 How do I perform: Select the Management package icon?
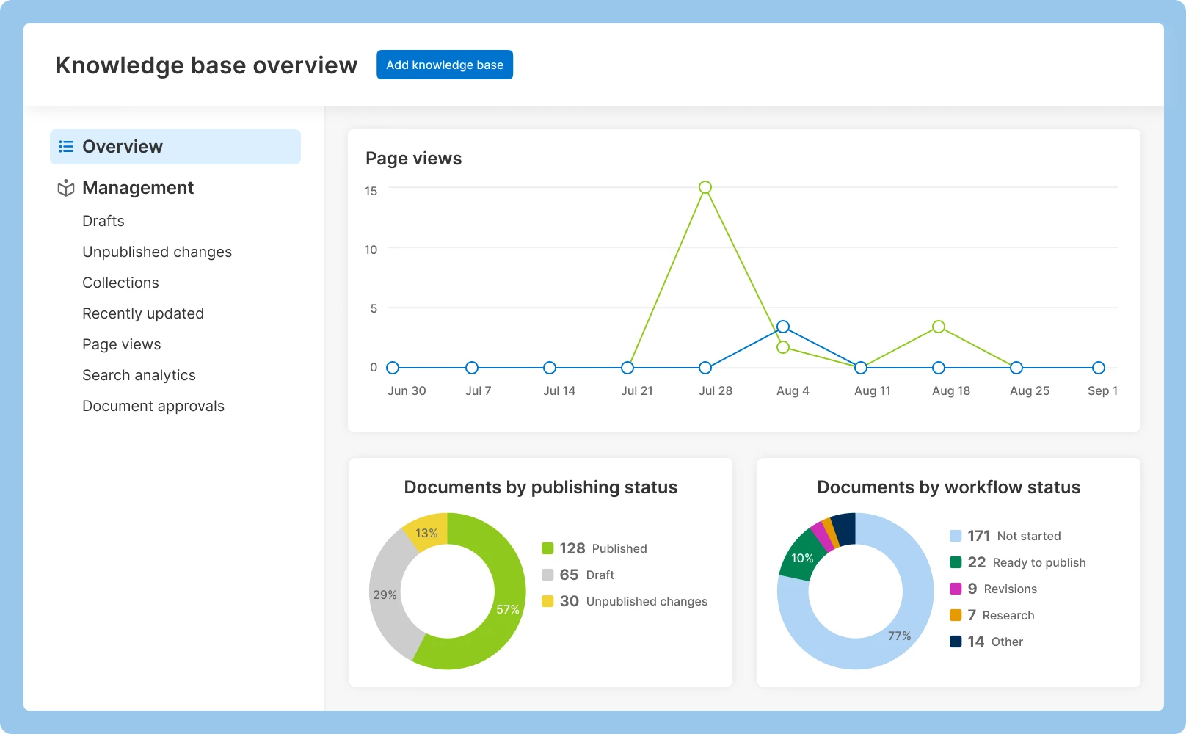point(66,188)
